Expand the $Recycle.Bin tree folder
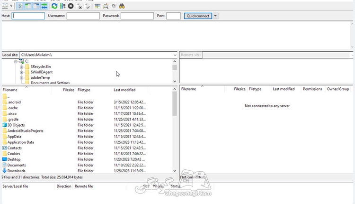 [21, 67]
